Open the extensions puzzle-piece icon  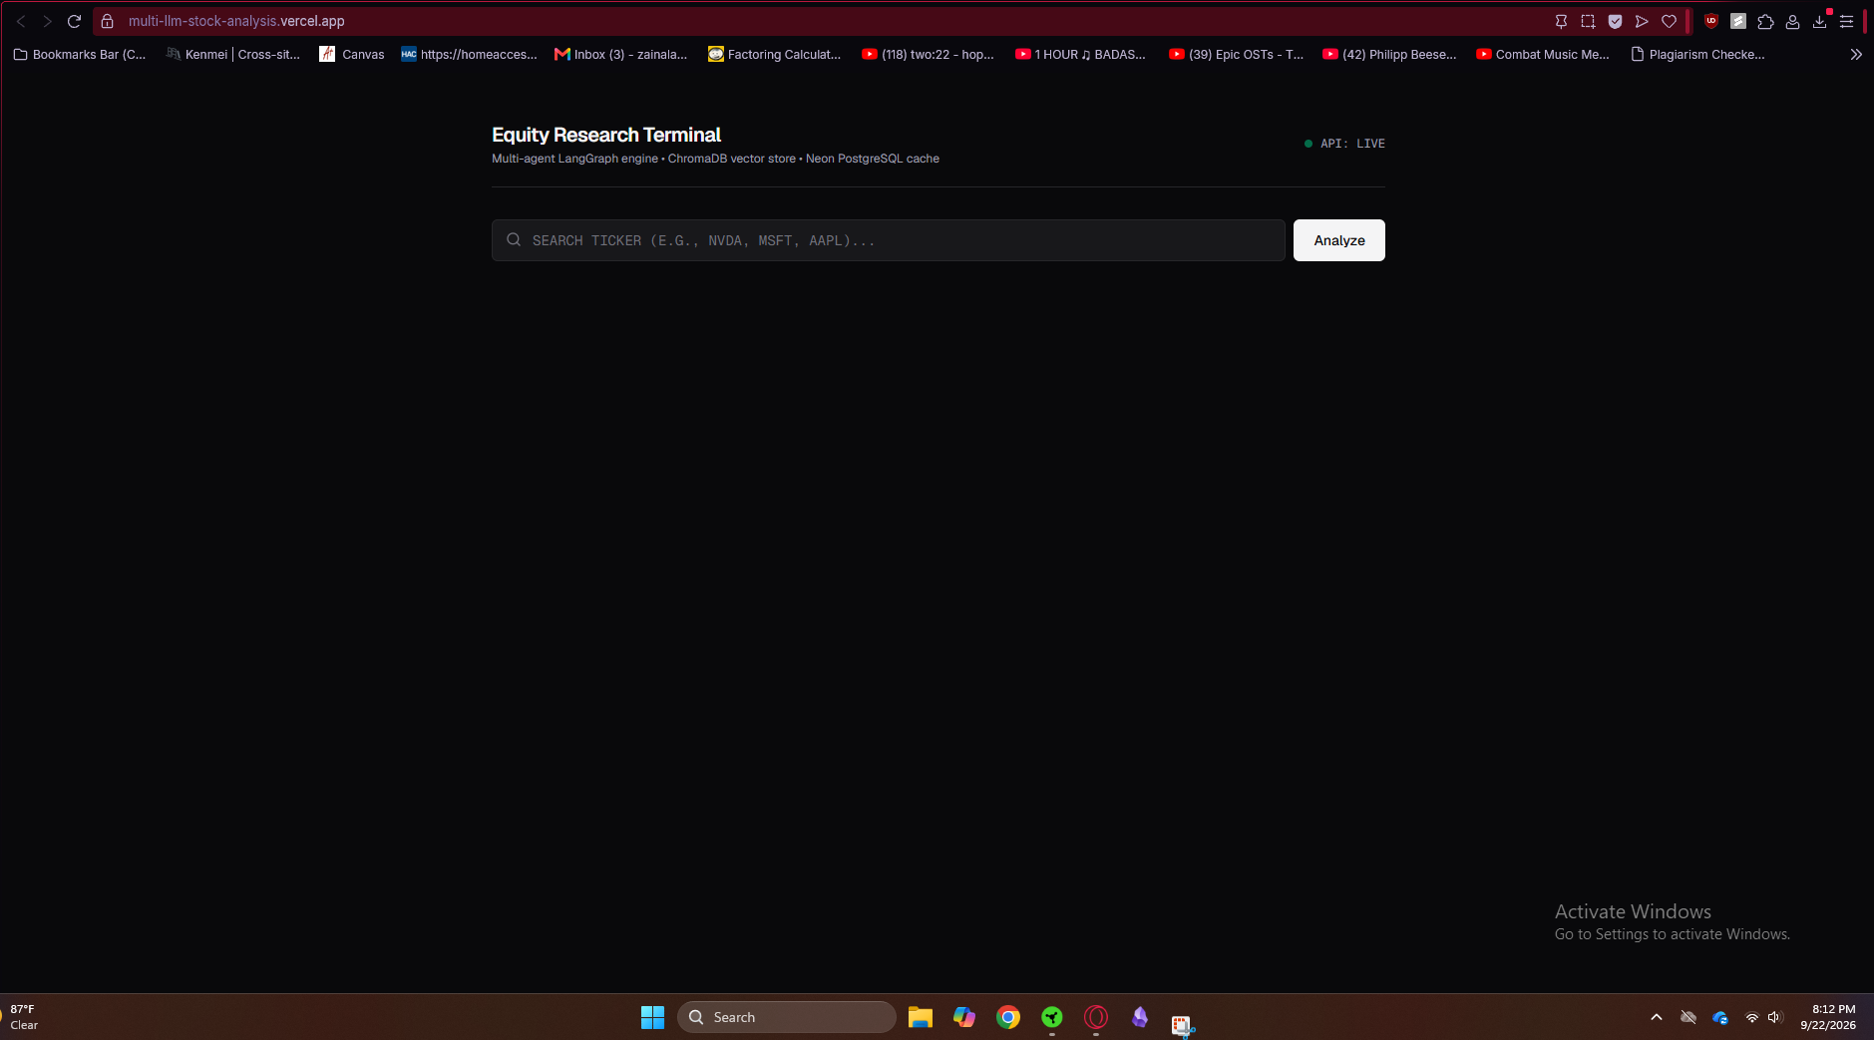pos(1765,21)
